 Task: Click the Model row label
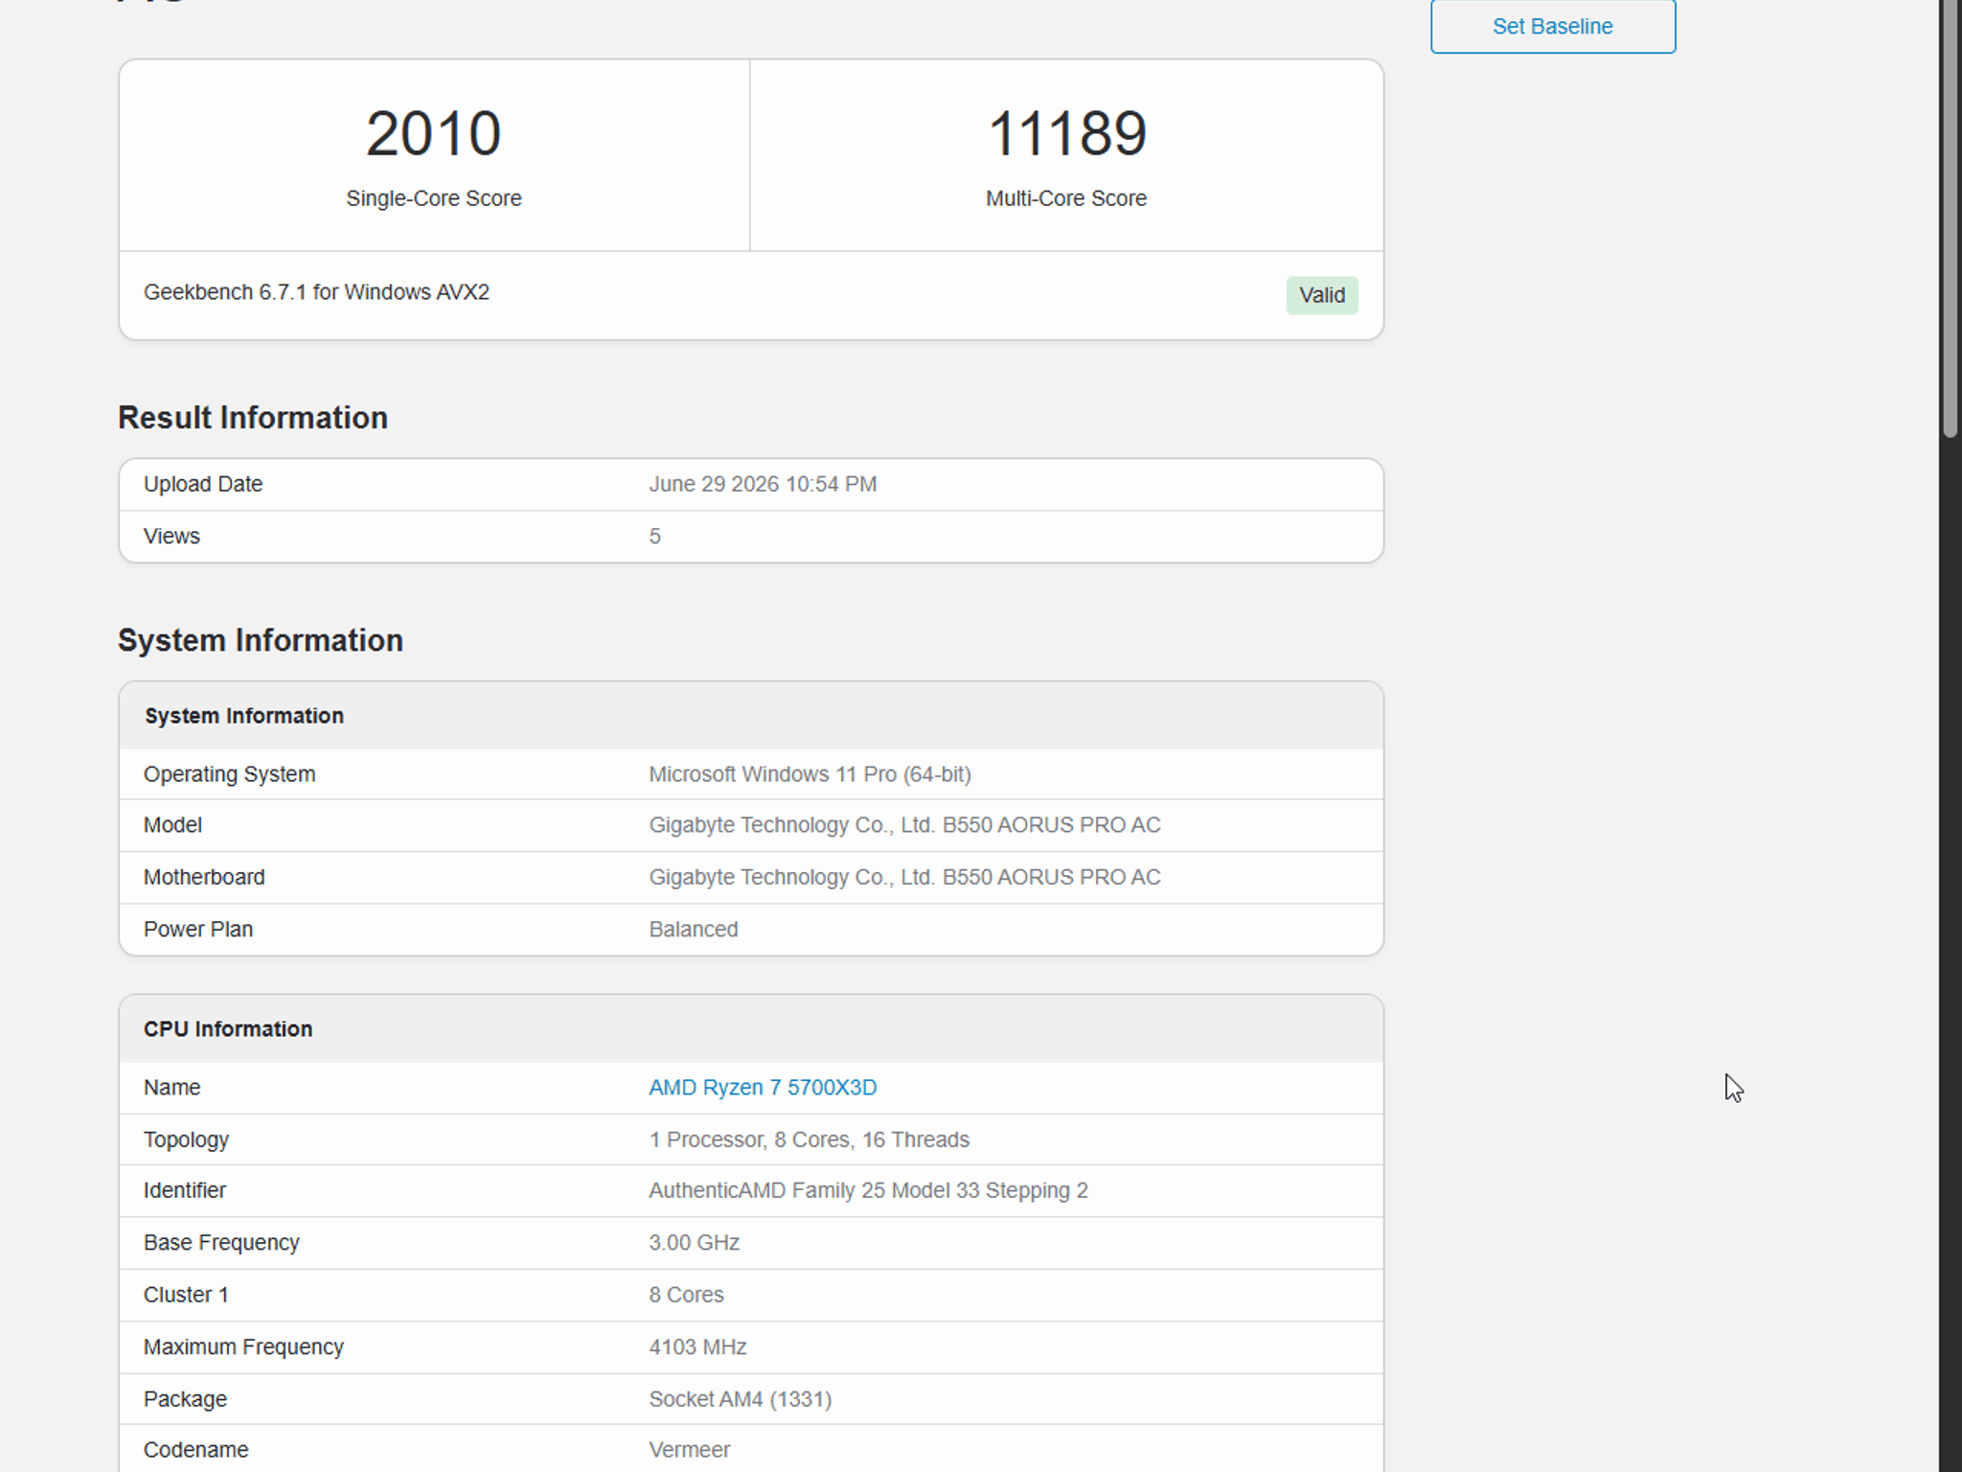coord(172,825)
